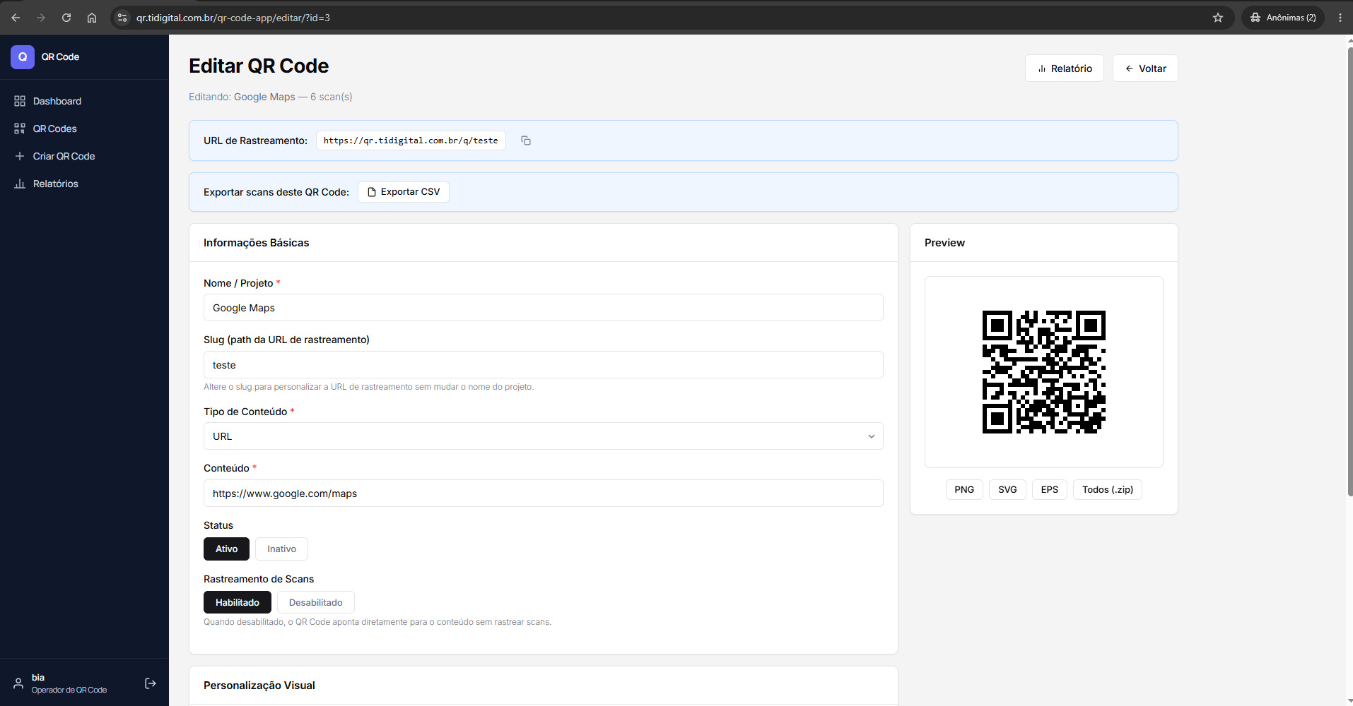Copy the tracking URL icon
1353x706 pixels.
526,140
